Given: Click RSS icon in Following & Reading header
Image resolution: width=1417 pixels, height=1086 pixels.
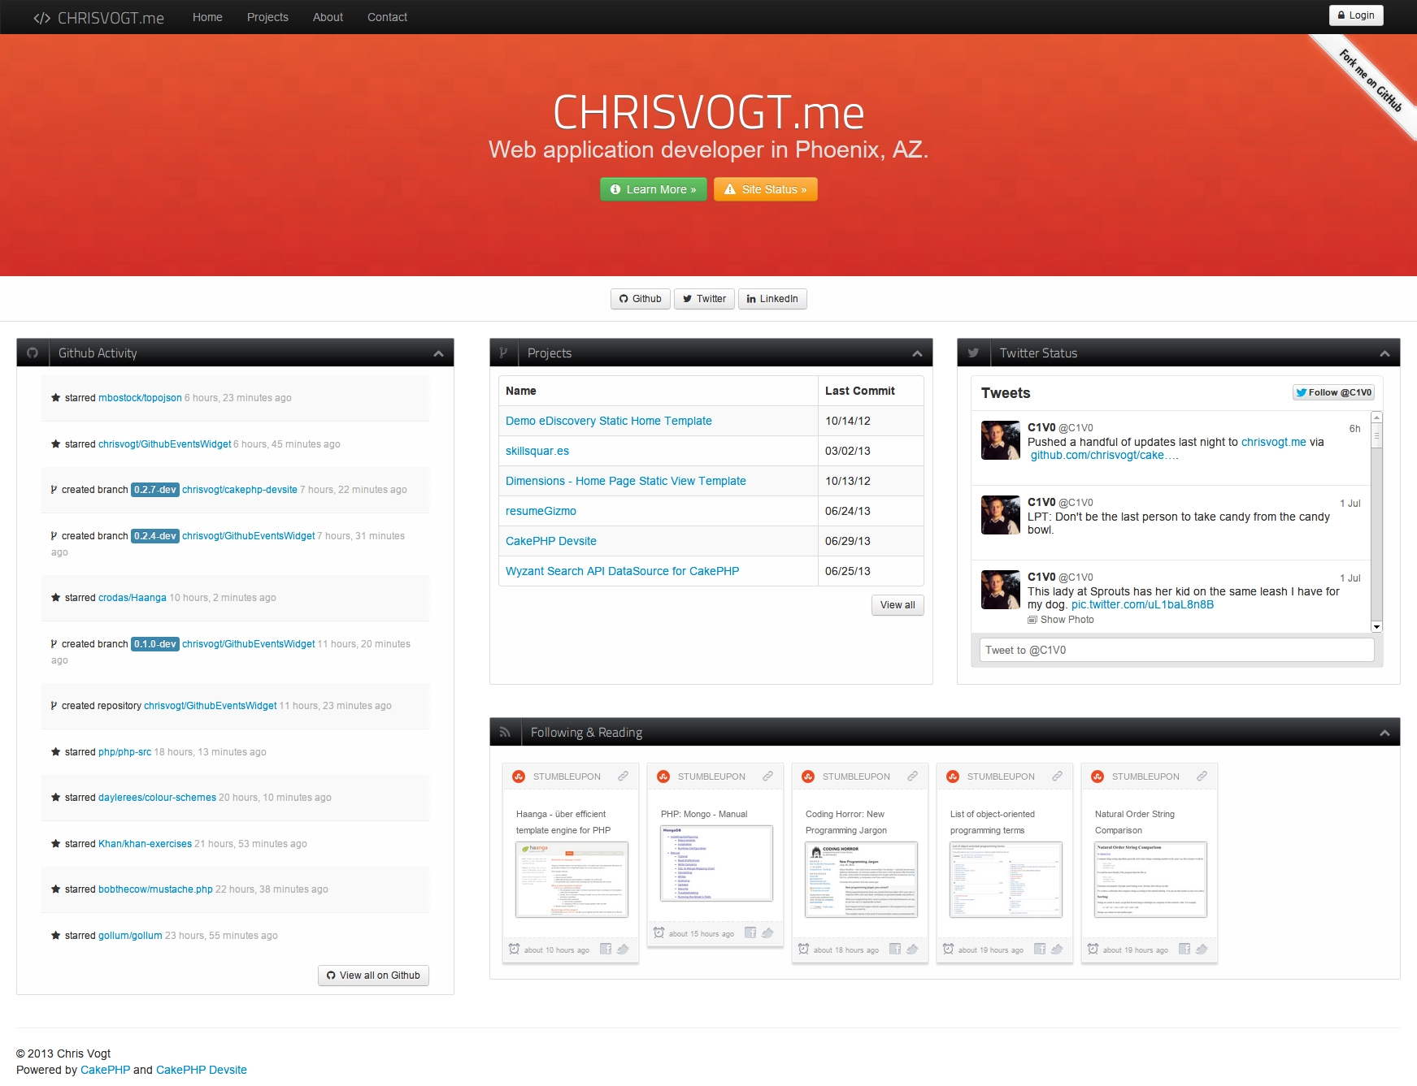Looking at the screenshot, I should coord(505,732).
